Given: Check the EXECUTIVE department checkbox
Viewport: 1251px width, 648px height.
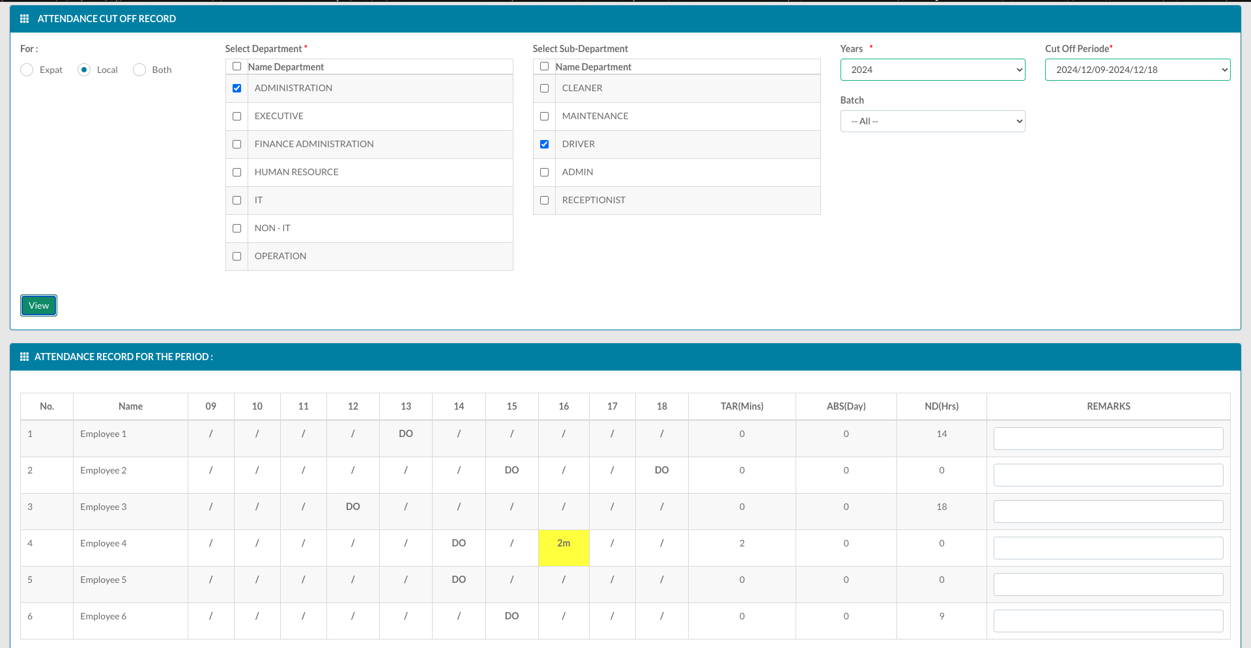Looking at the screenshot, I should (237, 116).
